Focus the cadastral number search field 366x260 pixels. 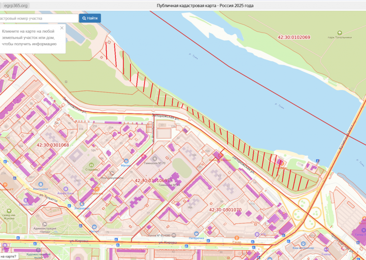point(38,18)
